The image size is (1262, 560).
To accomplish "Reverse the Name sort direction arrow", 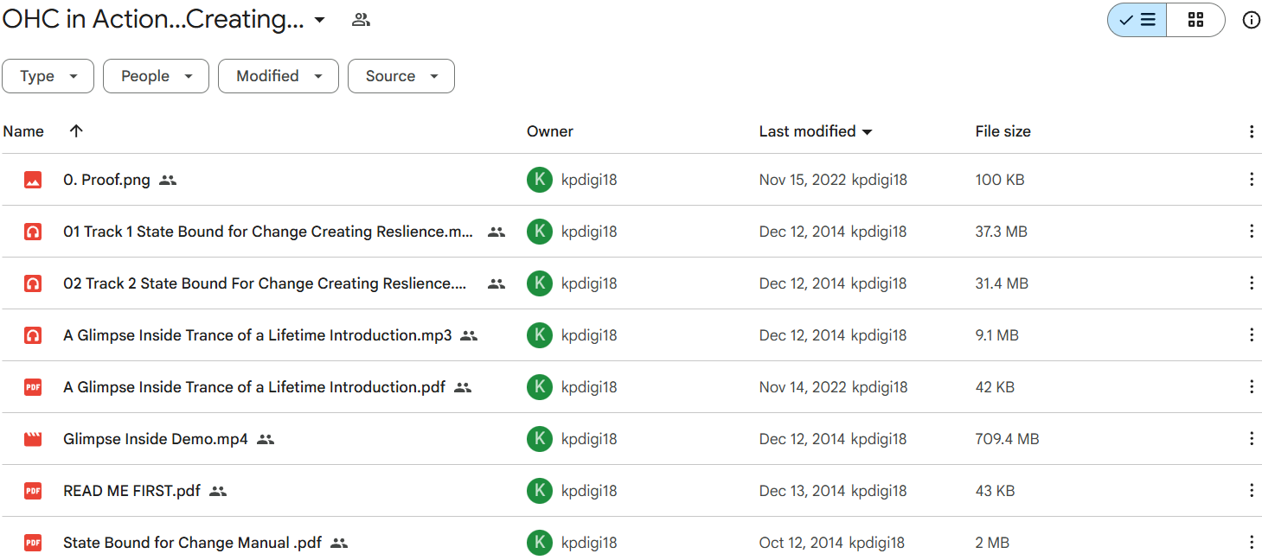I will 76,131.
